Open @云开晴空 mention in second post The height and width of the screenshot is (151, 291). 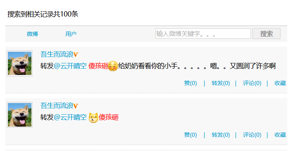coord(70,117)
